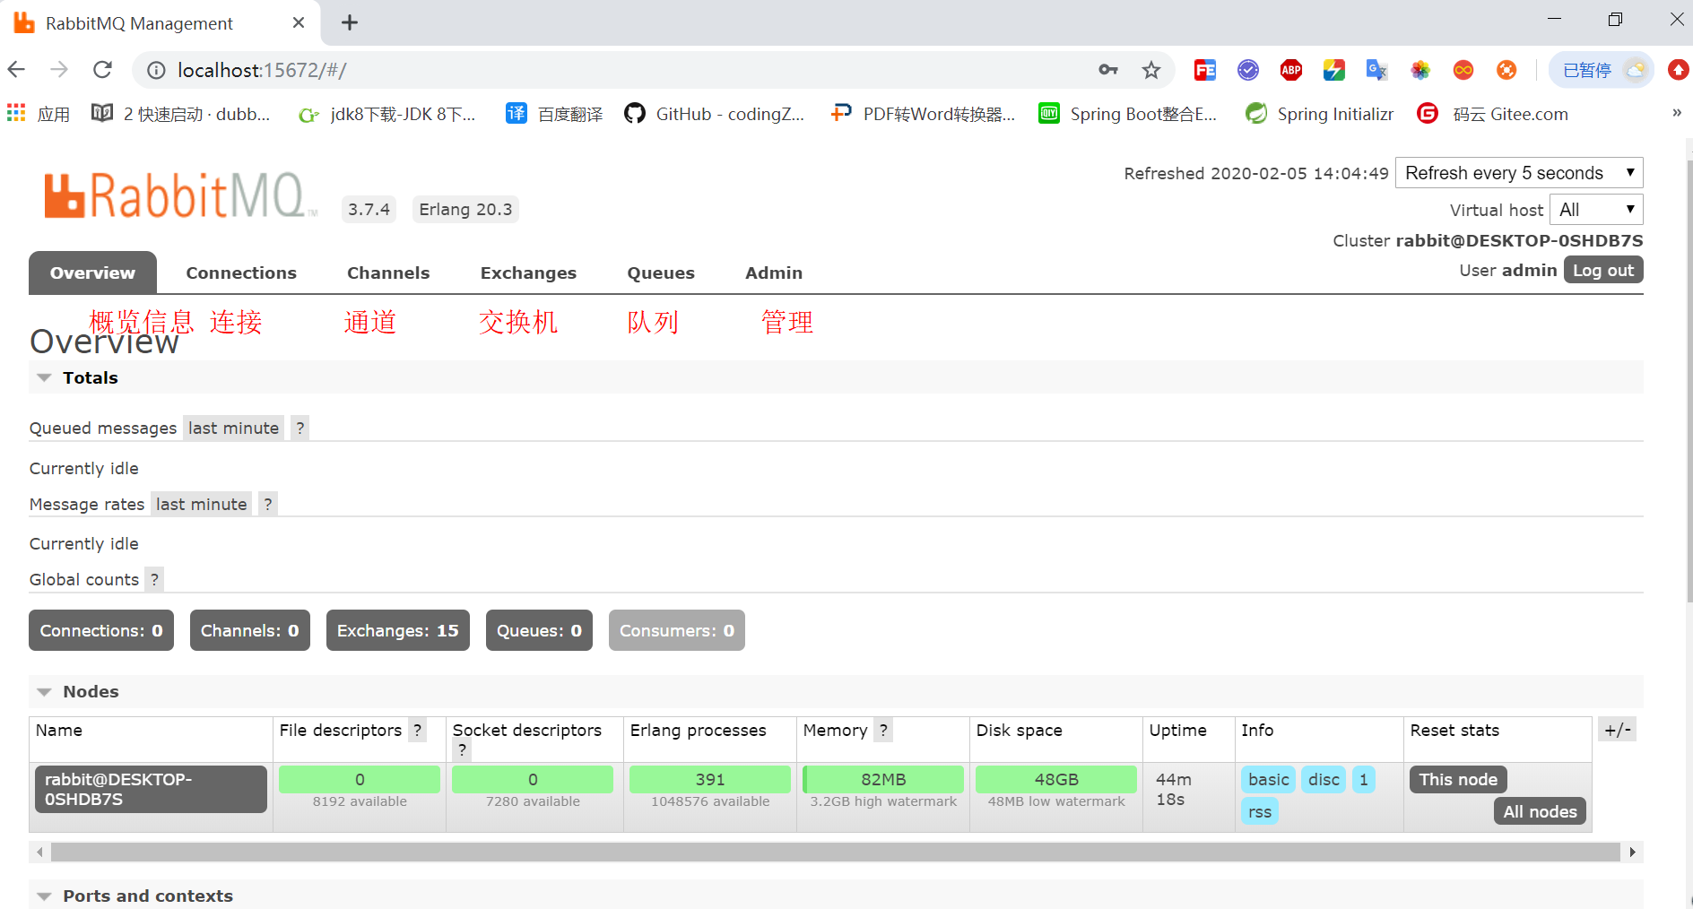Open the 应用 apps shortcut
1693x909 pixels.
tap(39, 114)
